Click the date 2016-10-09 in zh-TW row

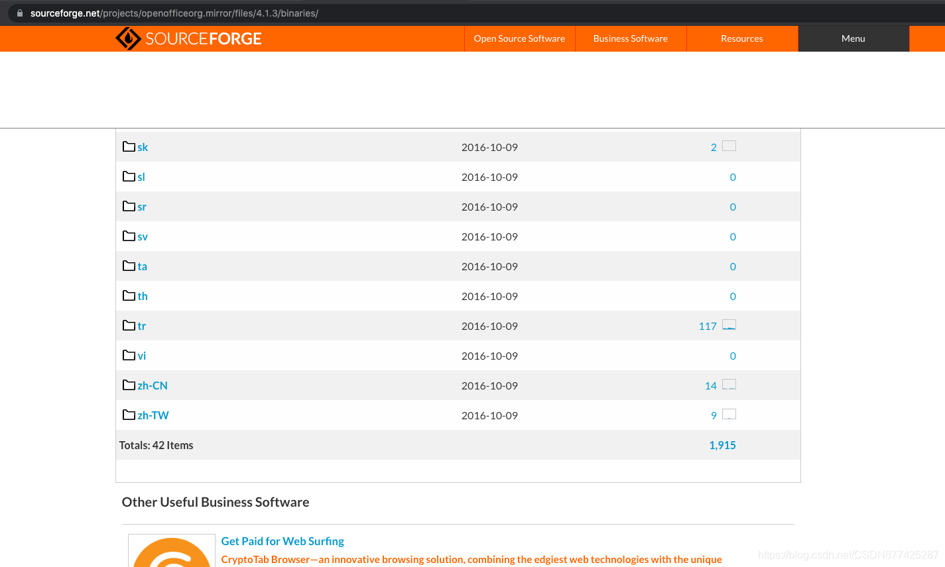[x=489, y=415]
